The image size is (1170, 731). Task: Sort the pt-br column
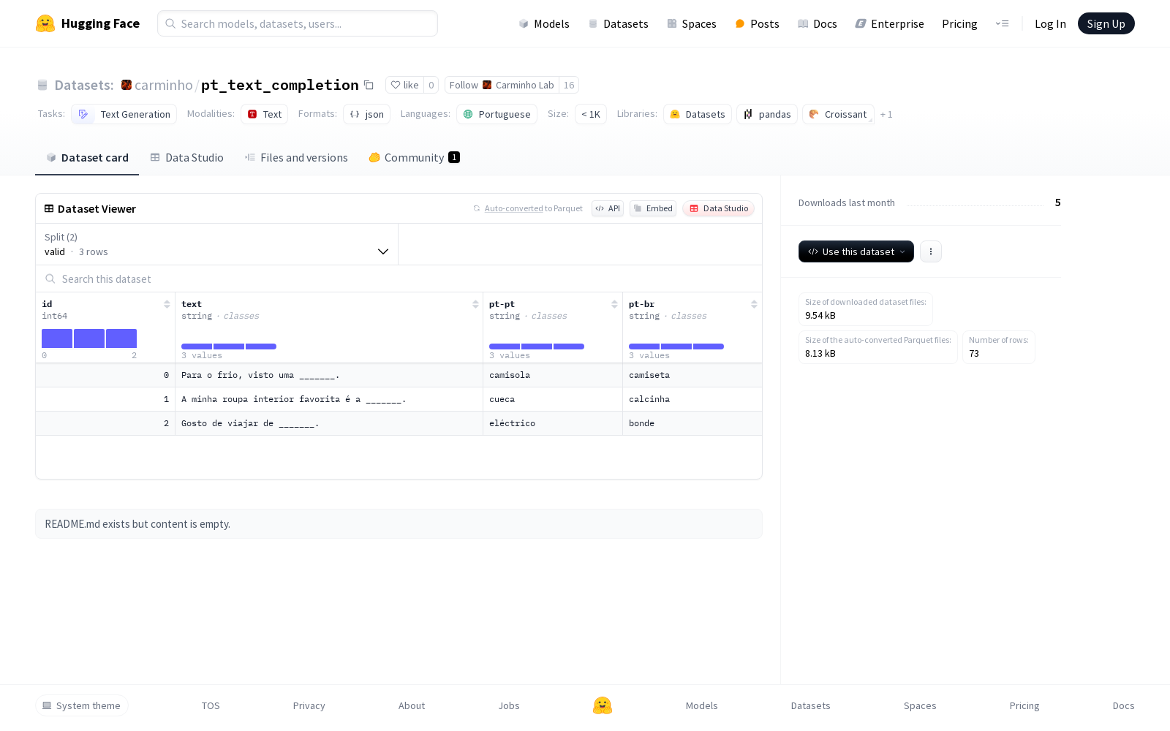(x=754, y=304)
